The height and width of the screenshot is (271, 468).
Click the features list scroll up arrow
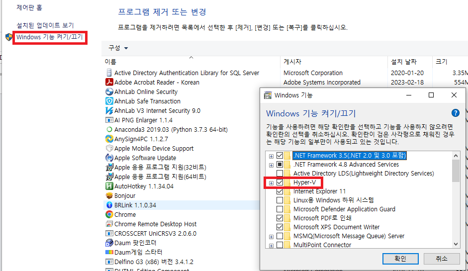(x=456, y=156)
